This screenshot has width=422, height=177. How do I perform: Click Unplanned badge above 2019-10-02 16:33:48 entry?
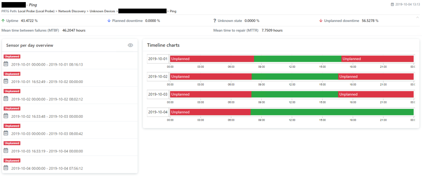[12, 108]
